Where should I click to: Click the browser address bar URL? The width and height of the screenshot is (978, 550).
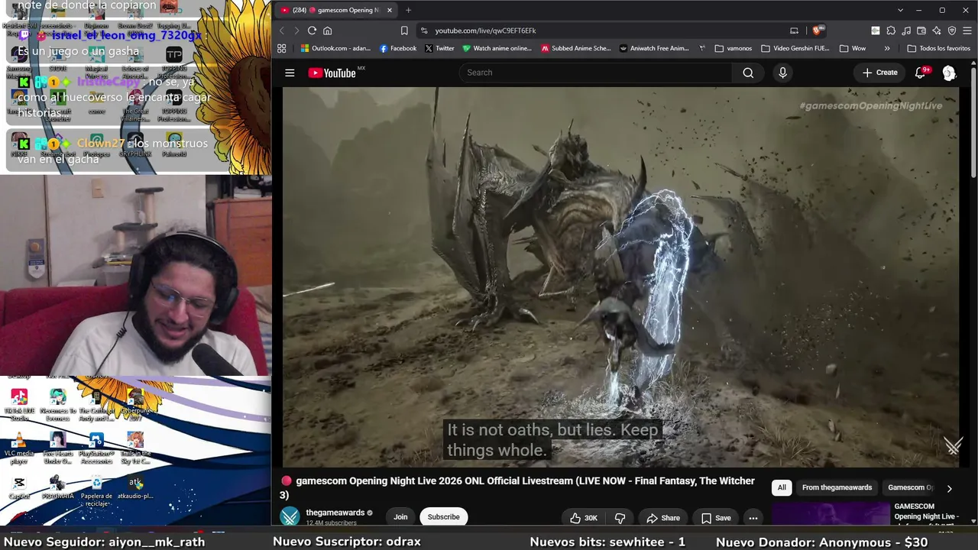(486, 31)
